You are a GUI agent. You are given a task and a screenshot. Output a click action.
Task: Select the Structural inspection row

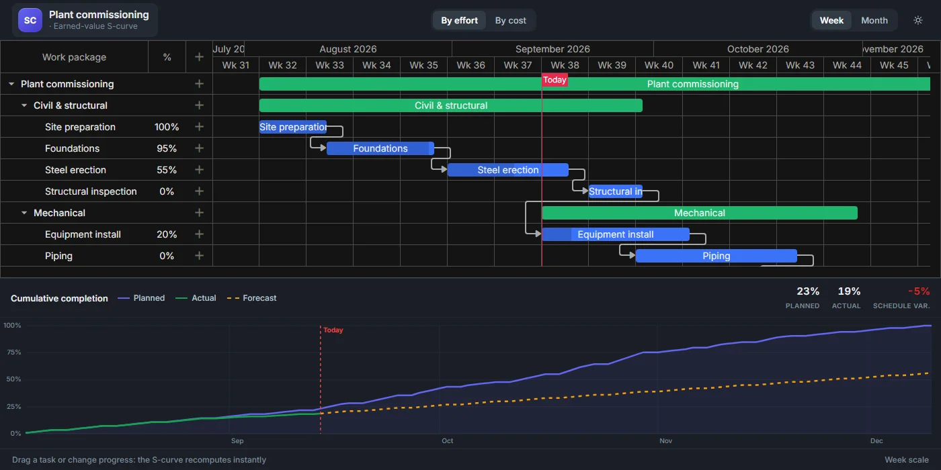click(106, 191)
